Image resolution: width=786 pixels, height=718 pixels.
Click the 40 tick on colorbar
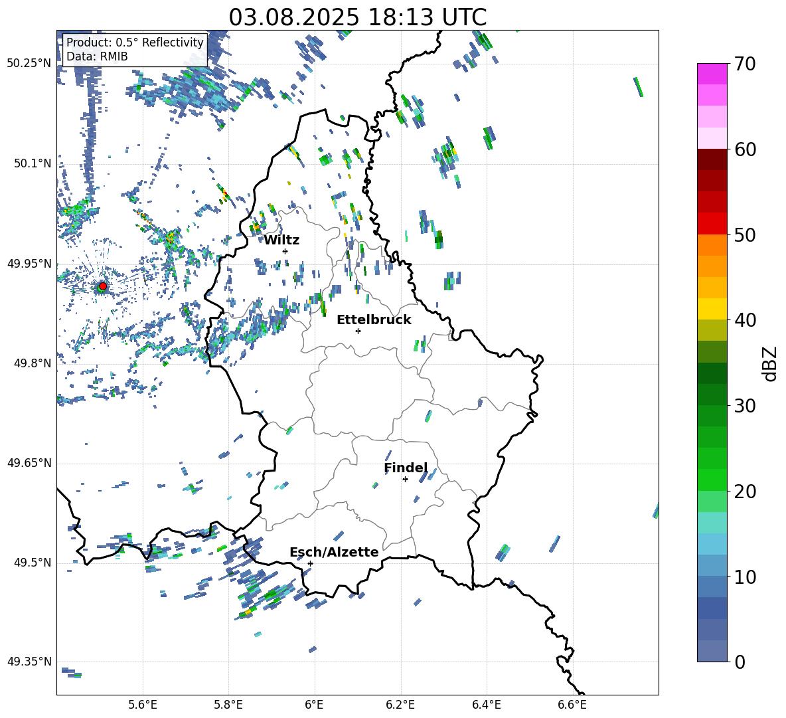click(x=745, y=320)
